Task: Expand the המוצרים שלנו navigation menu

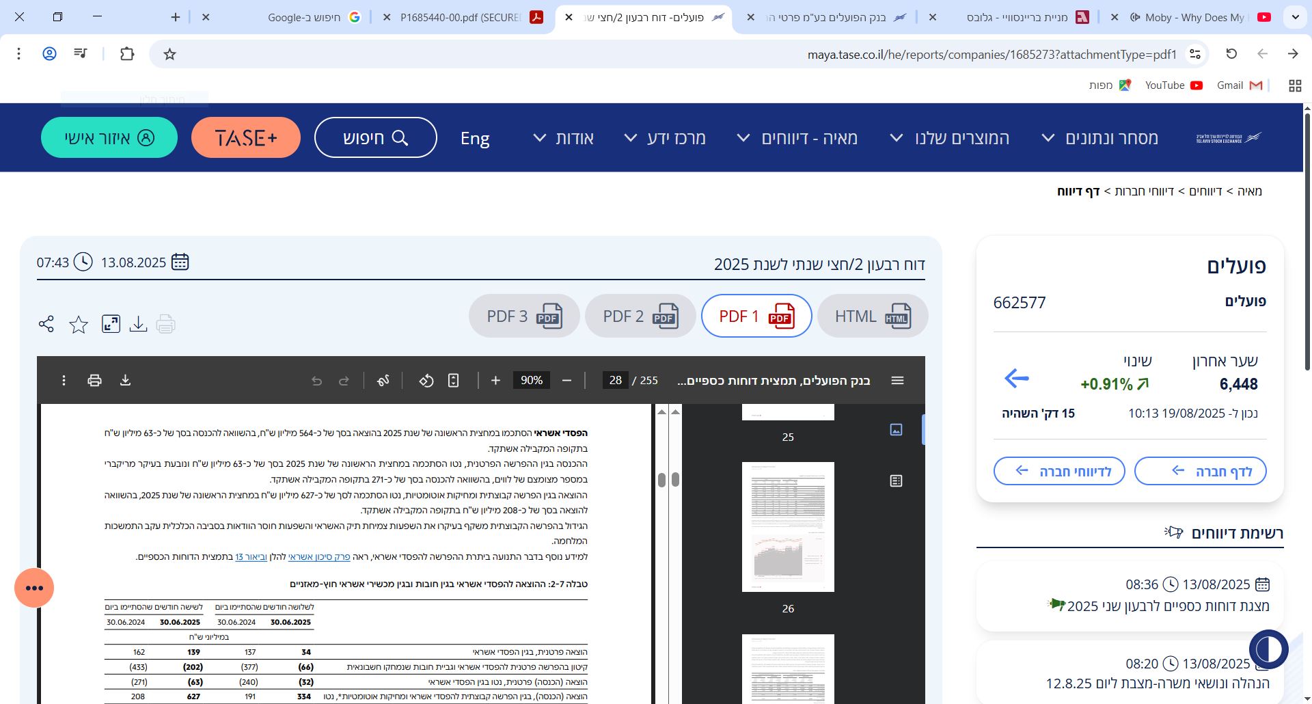Action: point(949,138)
